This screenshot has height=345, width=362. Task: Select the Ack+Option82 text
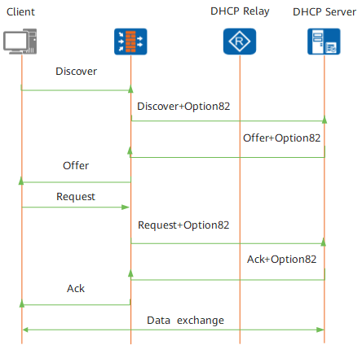(x=282, y=260)
